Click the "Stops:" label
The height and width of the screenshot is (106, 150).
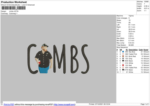119,20
